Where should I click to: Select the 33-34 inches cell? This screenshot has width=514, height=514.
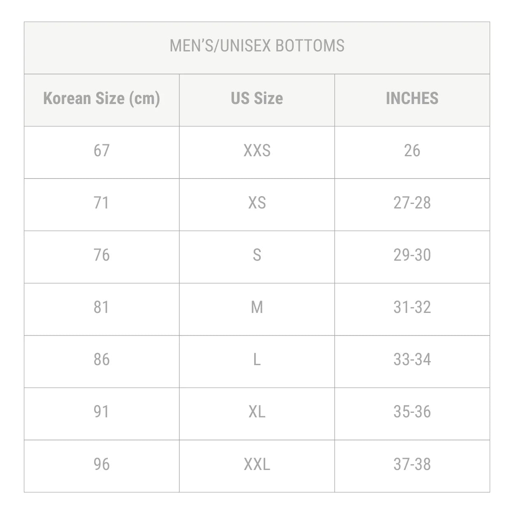point(412,360)
